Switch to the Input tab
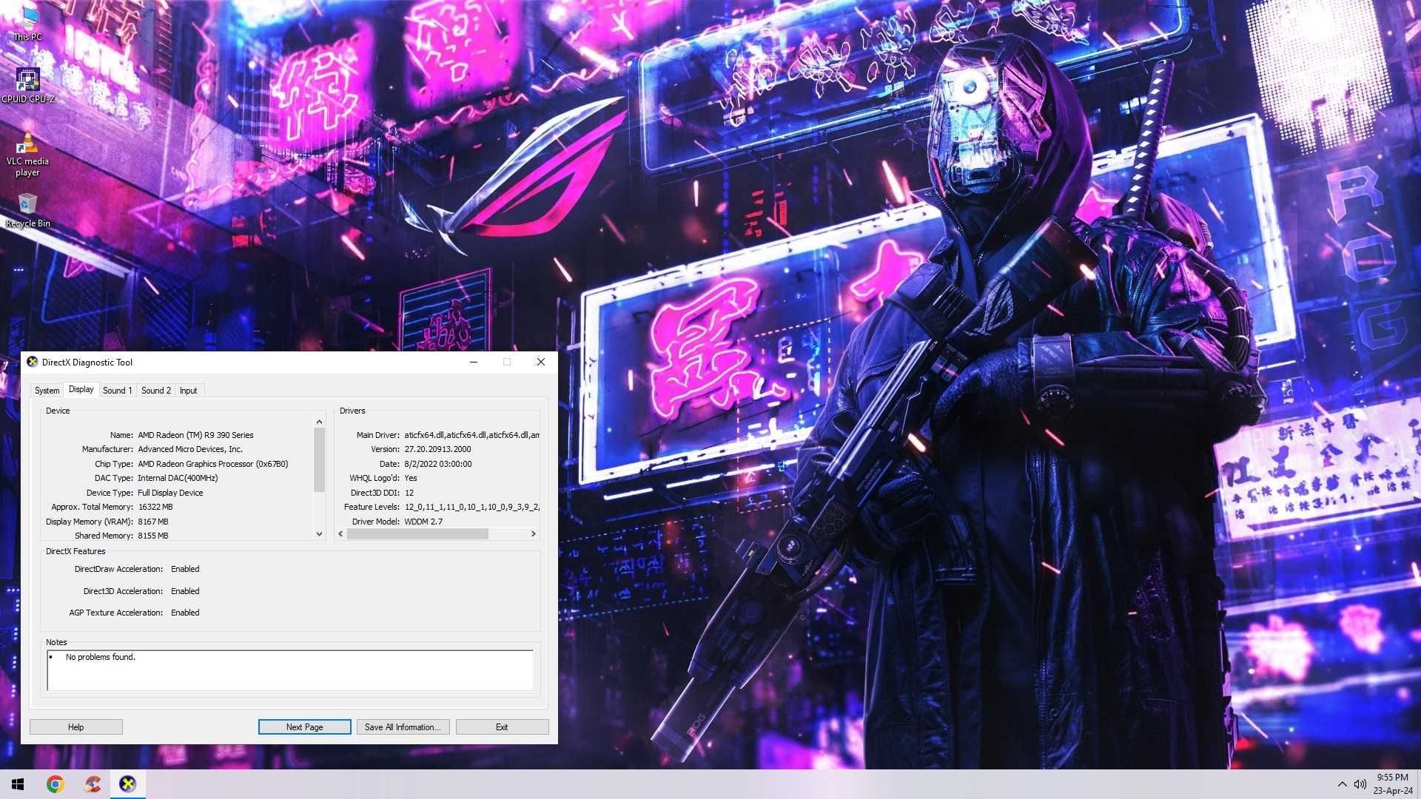The width and height of the screenshot is (1421, 799). point(188,391)
